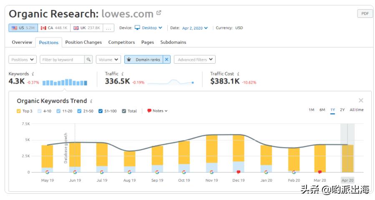The width and height of the screenshot is (375, 200).
Task: Close the Organic Keywords Trend panel
Action: [x=361, y=100]
